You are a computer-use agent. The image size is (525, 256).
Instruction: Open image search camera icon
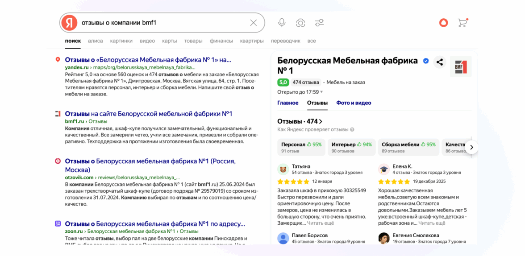(x=300, y=23)
